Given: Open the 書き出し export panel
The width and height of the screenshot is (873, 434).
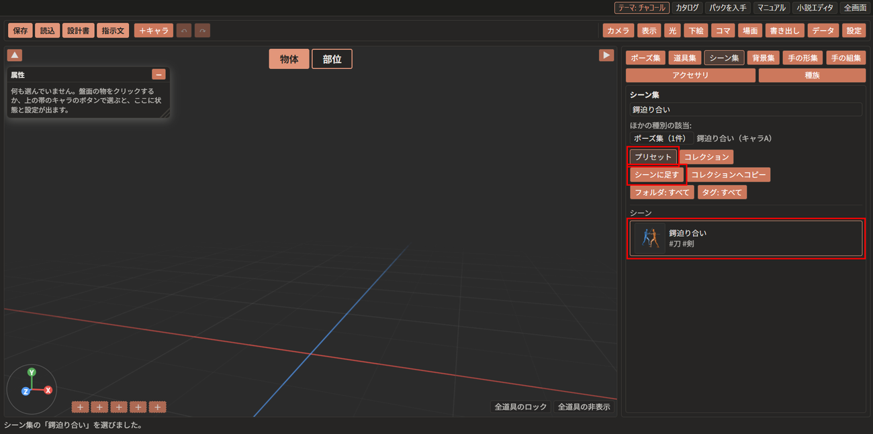Looking at the screenshot, I should pyautogui.click(x=784, y=31).
